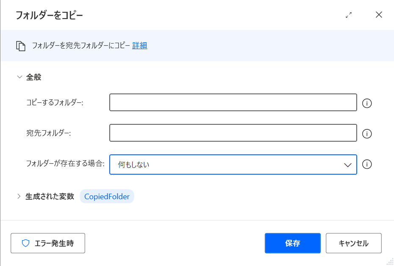394x266 pixels.
Task: Dismiss changes with キャンセル button
Action: click(354, 243)
